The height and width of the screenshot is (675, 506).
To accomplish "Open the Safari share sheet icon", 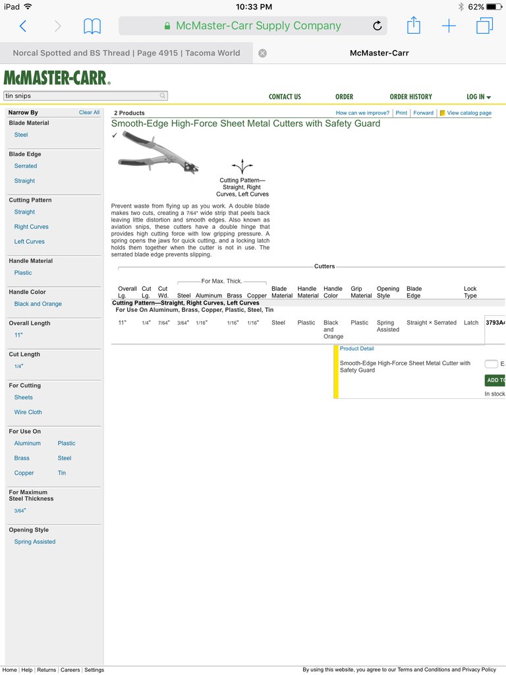I will (414, 25).
